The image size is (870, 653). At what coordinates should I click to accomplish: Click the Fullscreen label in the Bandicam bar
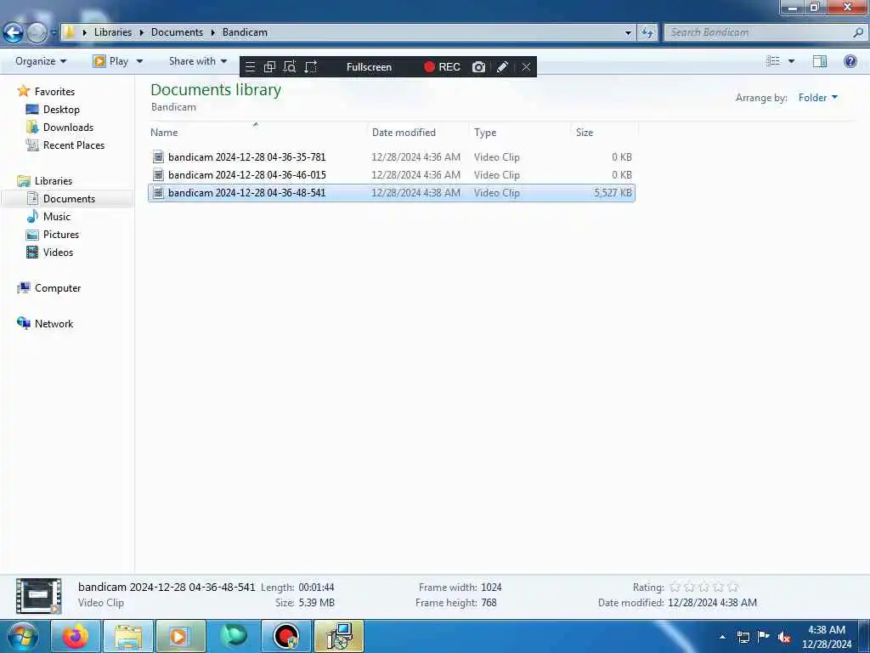tap(369, 67)
